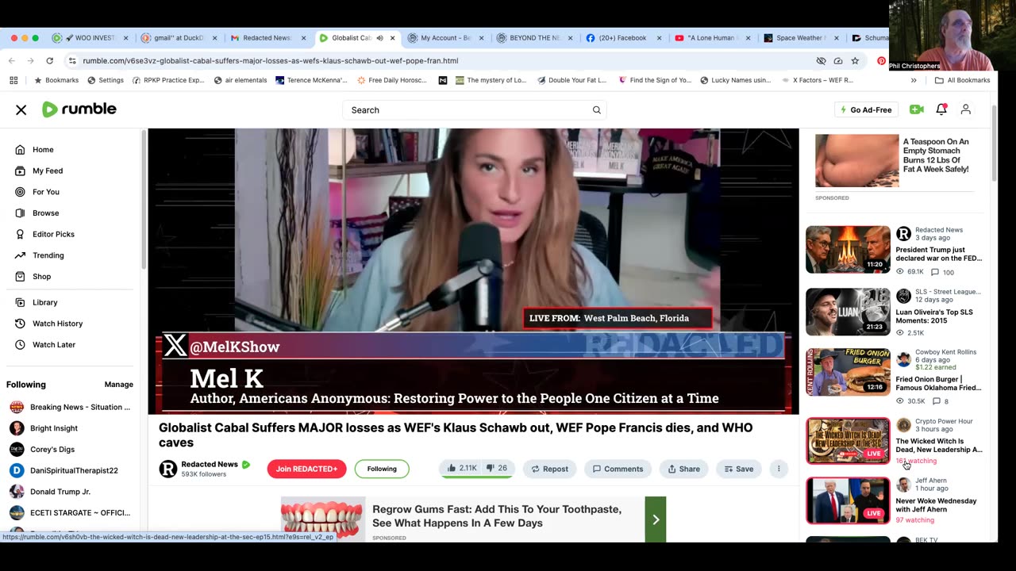Open the notifications bell
Viewport: 1016px width, 571px height.
(x=941, y=109)
